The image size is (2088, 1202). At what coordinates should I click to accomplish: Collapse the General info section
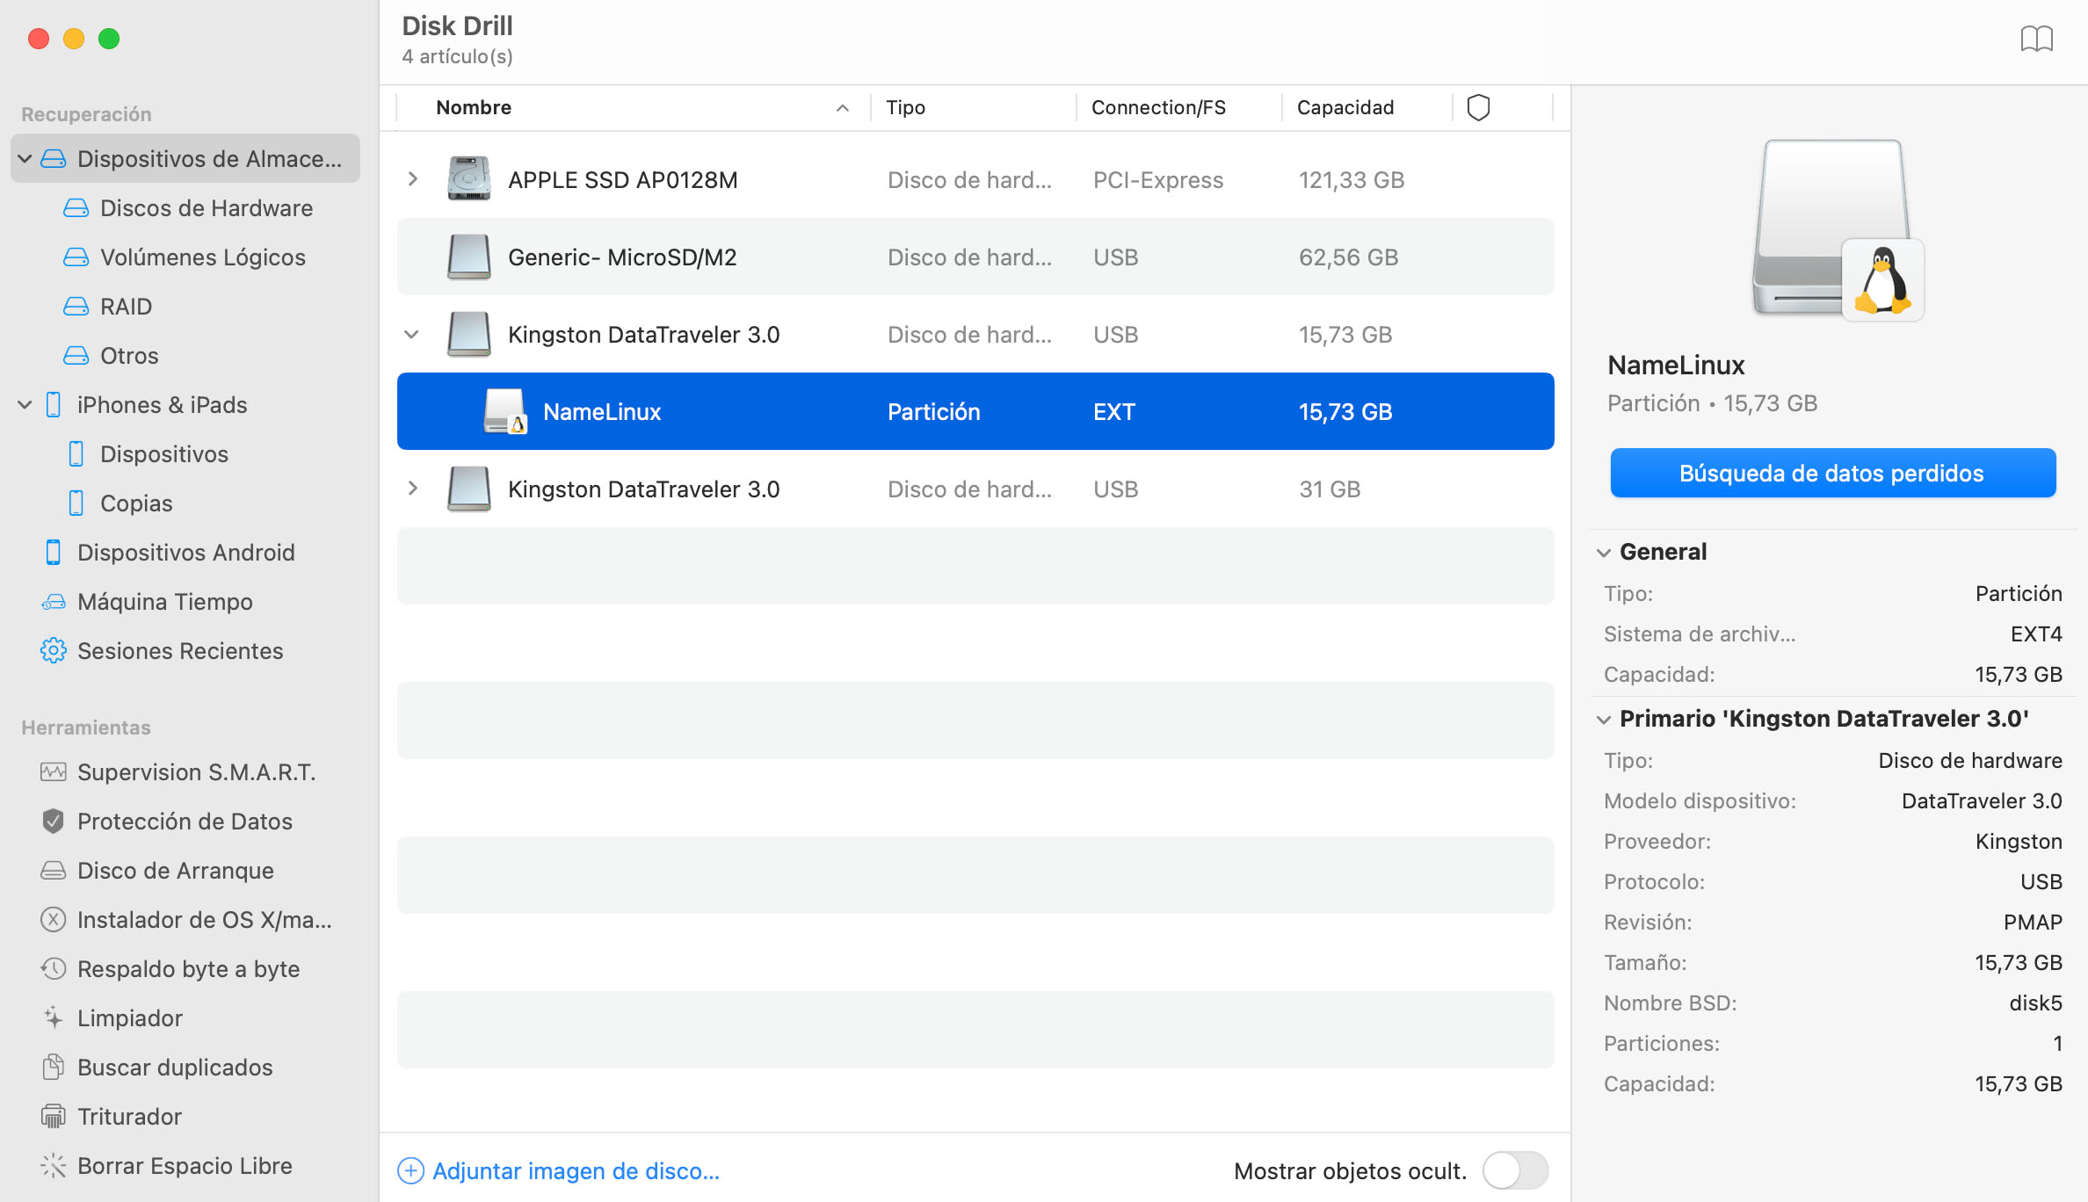(1604, 552)
